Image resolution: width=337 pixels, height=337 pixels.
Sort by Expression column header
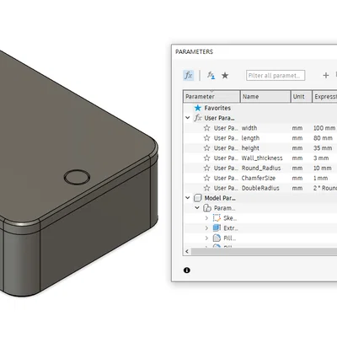[325, 97]
